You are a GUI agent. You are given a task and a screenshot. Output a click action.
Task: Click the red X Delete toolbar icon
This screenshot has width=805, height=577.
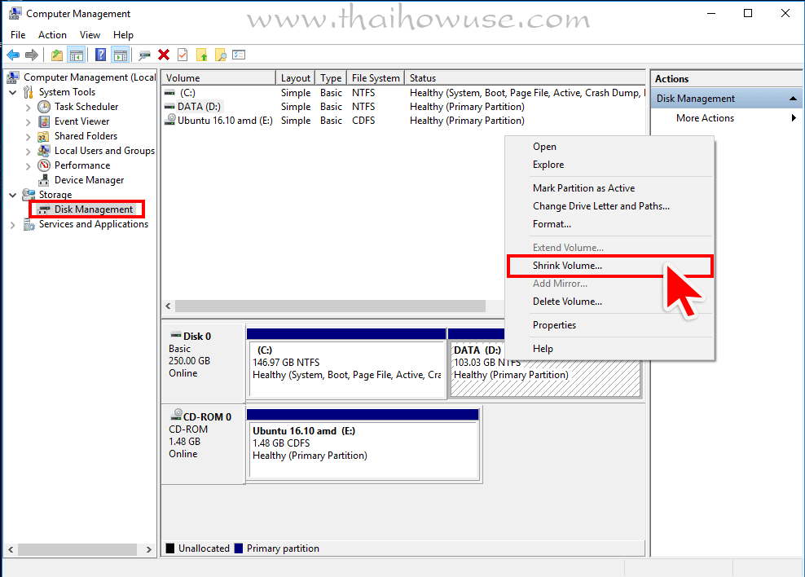pyautogui.click(x=164, y=55)
